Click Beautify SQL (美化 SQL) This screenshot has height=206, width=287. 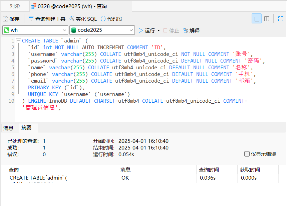coord(83,19)
